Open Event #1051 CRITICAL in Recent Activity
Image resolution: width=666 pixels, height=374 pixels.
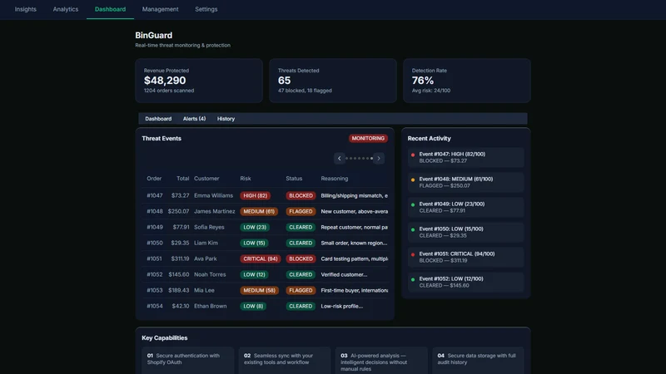coord(465,258)
